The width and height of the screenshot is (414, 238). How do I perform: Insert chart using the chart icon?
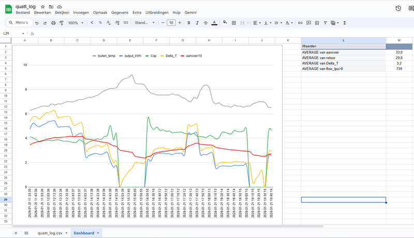pos(317,23)
